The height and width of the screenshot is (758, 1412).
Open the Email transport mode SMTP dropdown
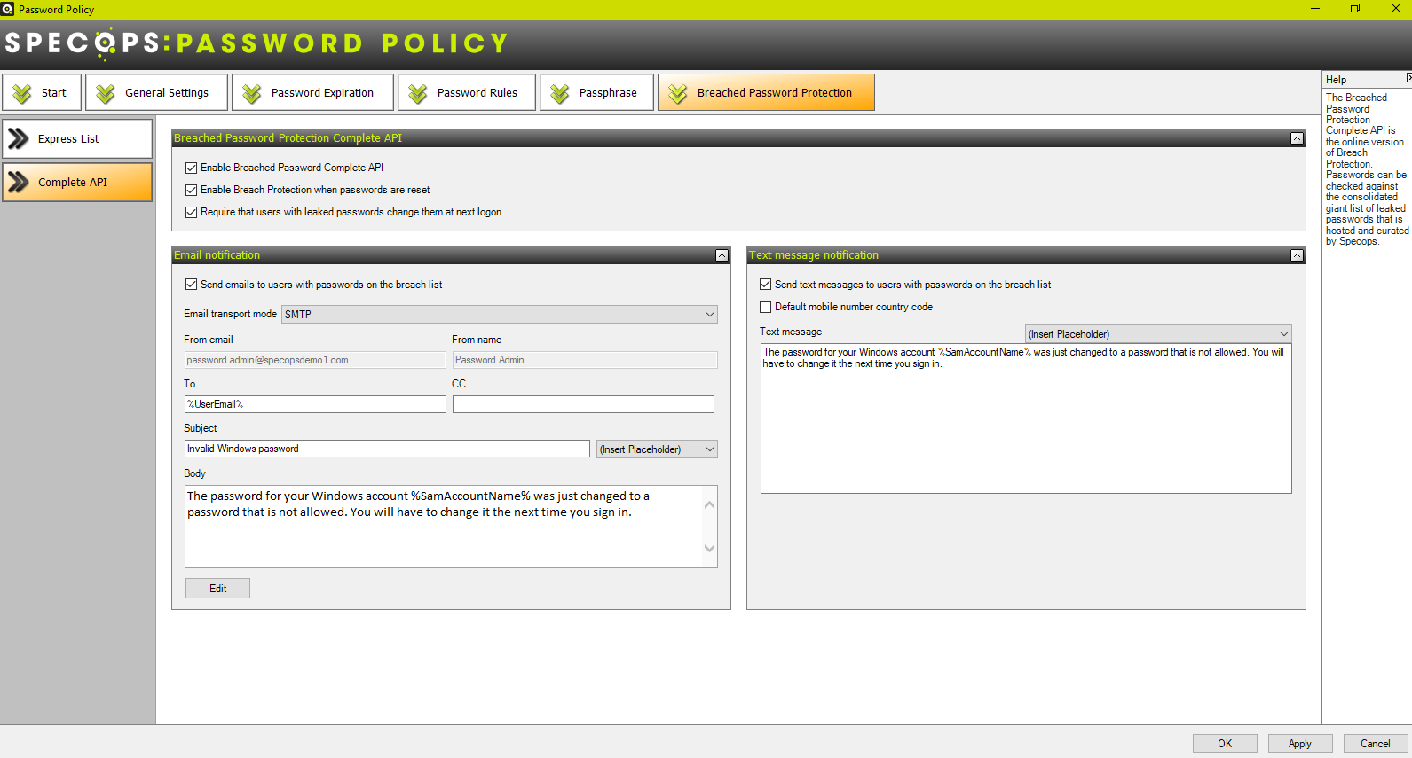(x=500, y=314)
